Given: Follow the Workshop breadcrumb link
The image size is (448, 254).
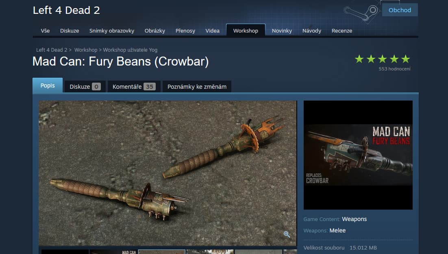Looking at the screenshot, I should (x=86, y=50).
